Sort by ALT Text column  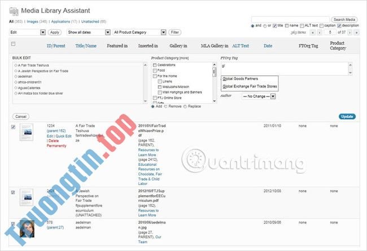tap(241, 46)
